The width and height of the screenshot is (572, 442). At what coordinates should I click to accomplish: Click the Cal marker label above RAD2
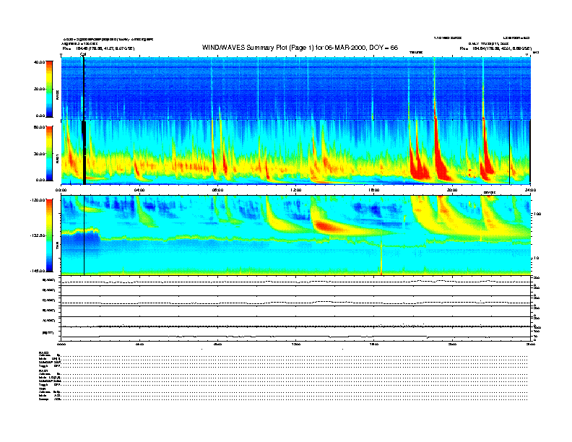click(83, 55)
